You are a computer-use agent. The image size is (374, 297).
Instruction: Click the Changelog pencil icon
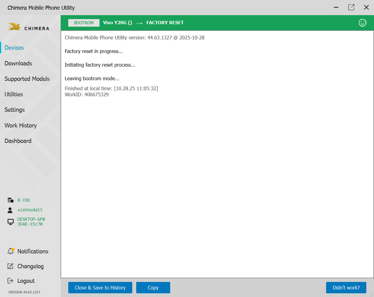10,266
